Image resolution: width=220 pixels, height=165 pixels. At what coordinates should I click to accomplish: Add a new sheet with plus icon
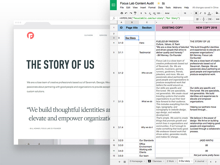(x=119, y=162)
